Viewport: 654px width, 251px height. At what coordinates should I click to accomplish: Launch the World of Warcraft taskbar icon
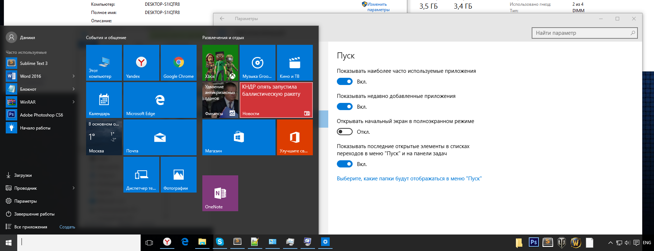pos(576,242)
